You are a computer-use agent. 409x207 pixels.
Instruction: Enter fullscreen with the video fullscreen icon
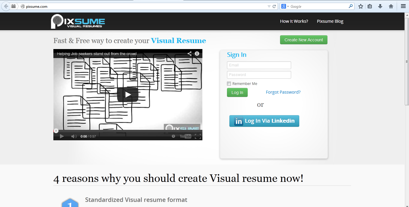[198, 136]
